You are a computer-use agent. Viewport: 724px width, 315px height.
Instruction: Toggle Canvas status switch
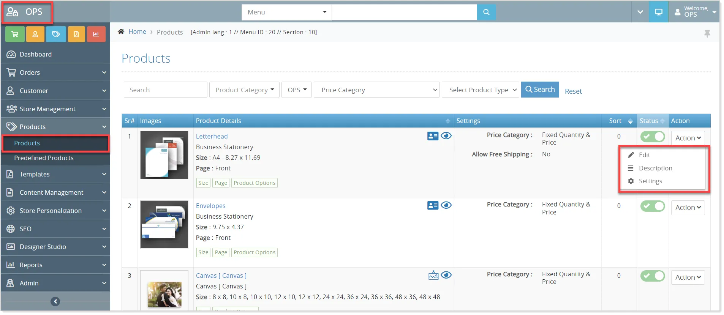coord(653,276)
